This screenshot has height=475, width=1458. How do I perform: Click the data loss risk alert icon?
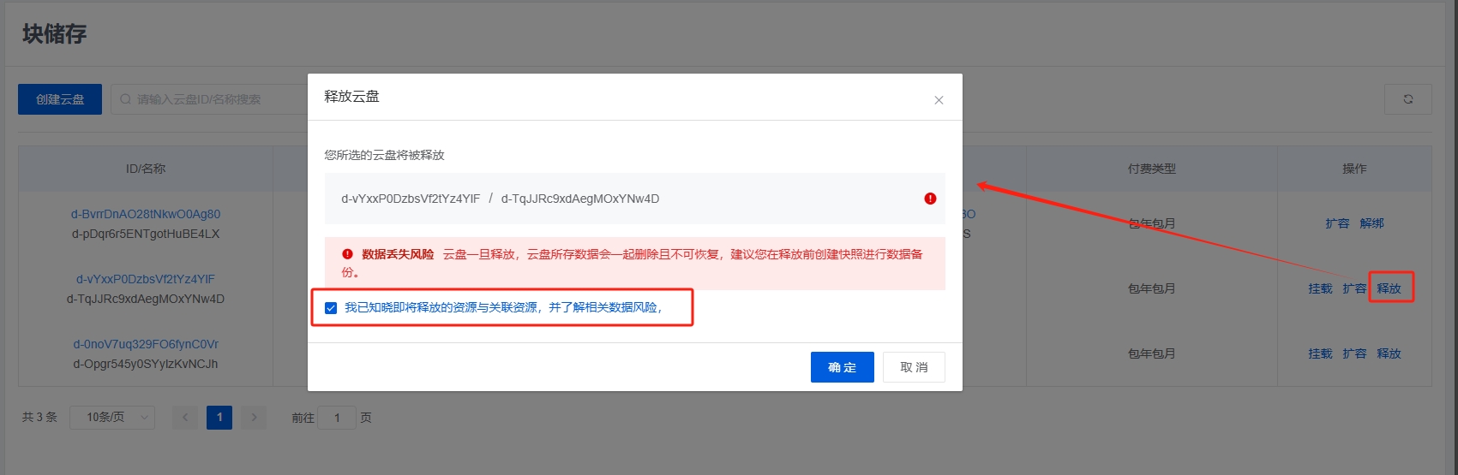tap(347, 254)
